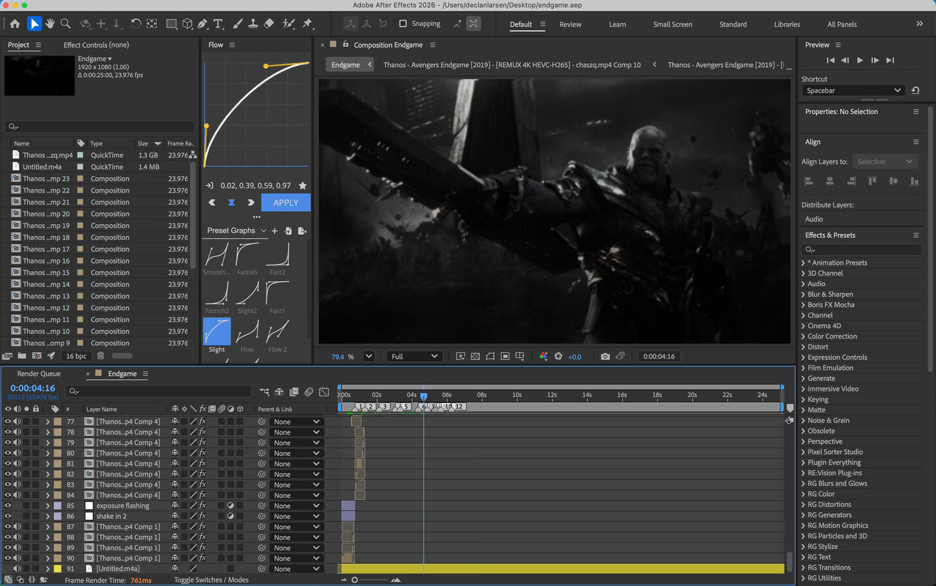The width and height of the screenshot is (936, 586).
Task: Open Parent dropdown for layer 85
Action: 297,506
